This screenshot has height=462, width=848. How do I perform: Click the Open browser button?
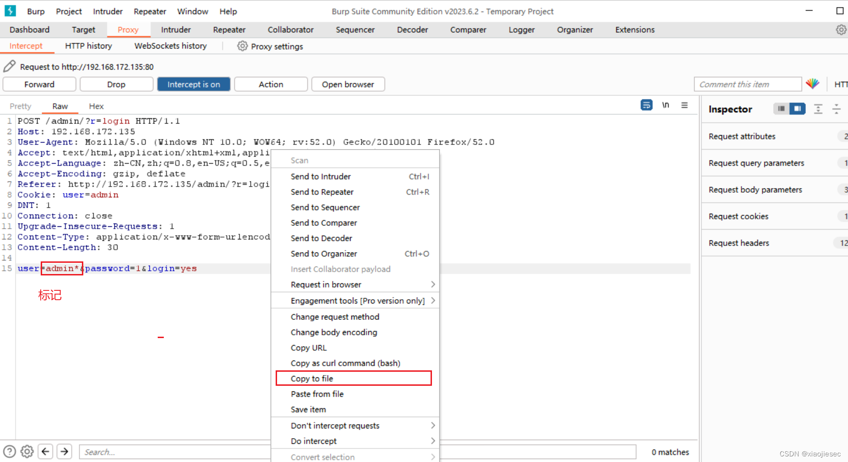pos(348,84)
